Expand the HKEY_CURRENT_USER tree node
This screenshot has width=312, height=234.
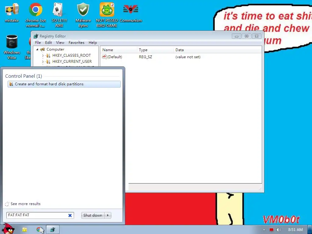tap(43, 62)
